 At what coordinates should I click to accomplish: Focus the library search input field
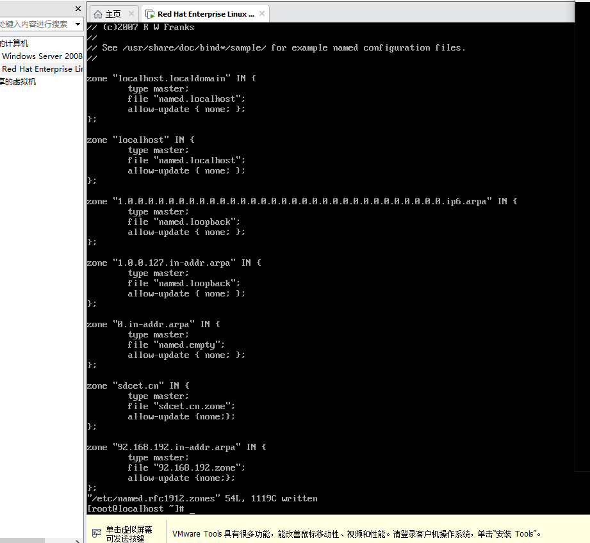pyautogui.click(x=36, y=24)
